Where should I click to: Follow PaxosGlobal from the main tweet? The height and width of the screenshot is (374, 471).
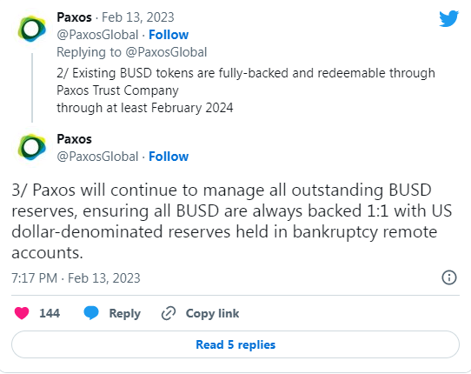[x=169, y=157]
